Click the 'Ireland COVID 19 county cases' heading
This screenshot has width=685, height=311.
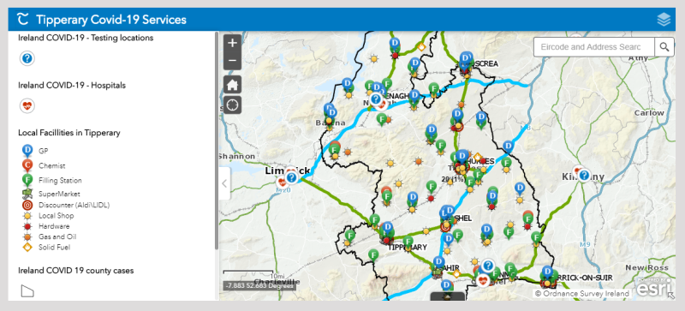(76, 271)
